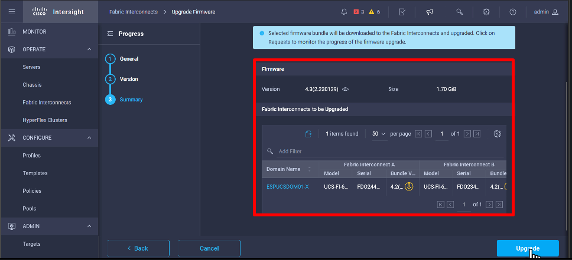Image resolution: width=572 pixels, height=260 pixels.
Task: Click the 1.70 GiB size value
Action: tap(446, 89)
